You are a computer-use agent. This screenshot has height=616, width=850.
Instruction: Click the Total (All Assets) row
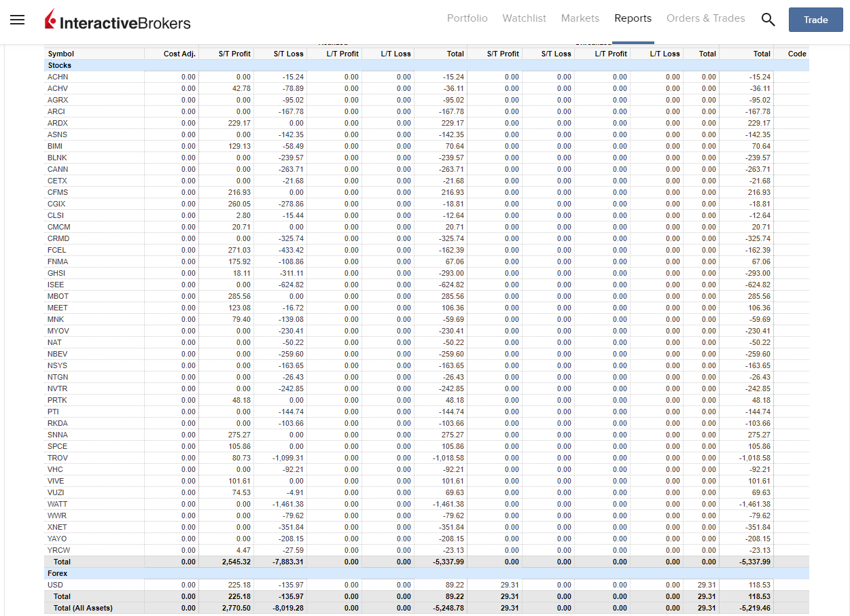[x=427, y=608]
